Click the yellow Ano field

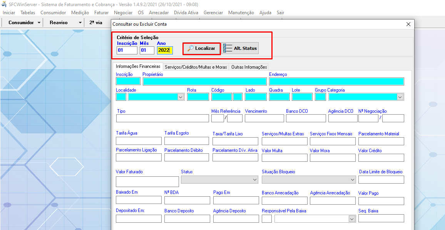tap(165, 50)
